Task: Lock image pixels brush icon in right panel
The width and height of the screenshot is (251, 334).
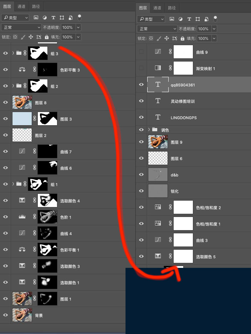Action: coord(159,38)
